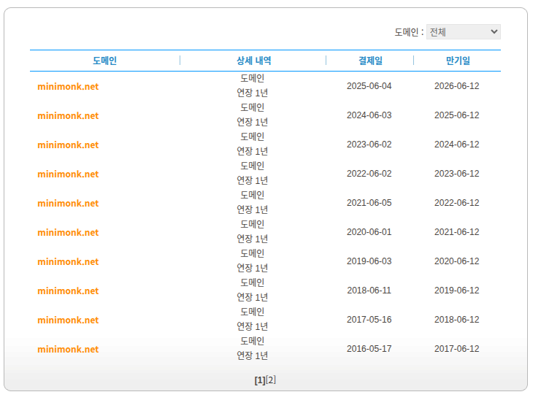
Task: Open minimonk.net link paid 2020-06-01
Action: pos(68,233)
